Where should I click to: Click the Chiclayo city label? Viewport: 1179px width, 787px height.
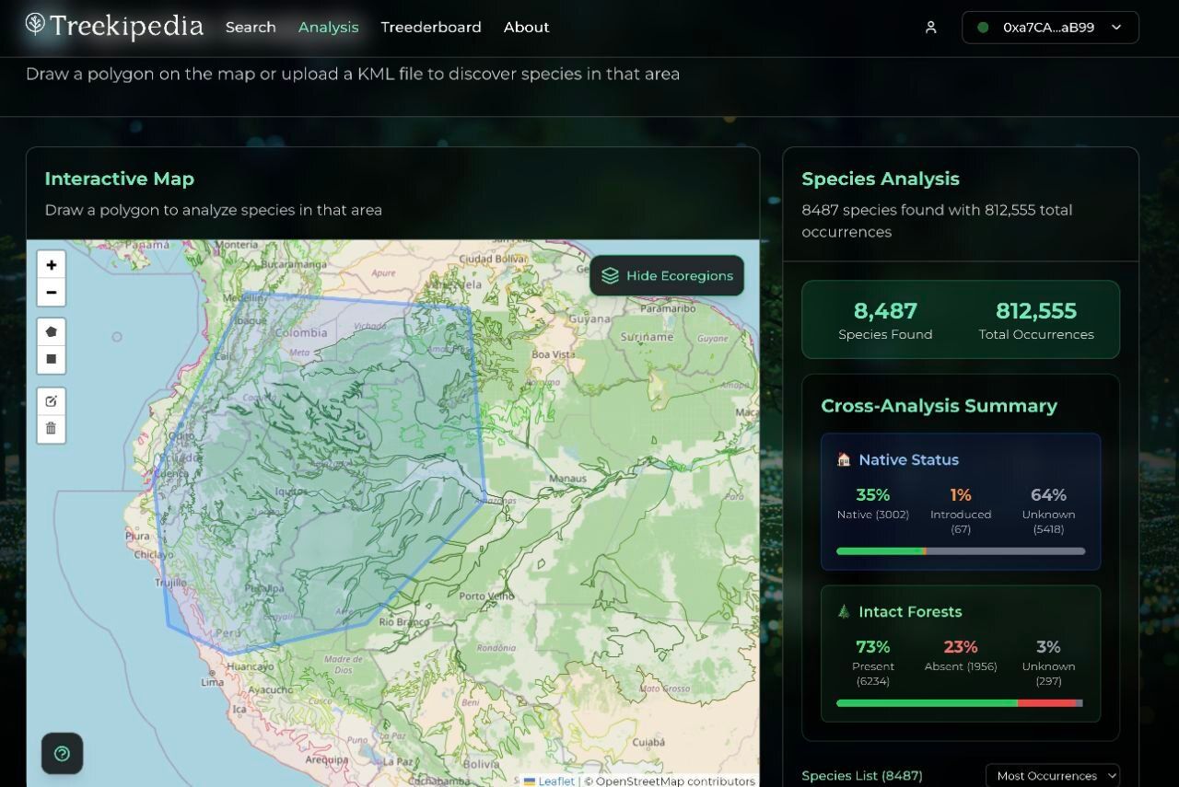pyautogui.click(x=153, y=555)
